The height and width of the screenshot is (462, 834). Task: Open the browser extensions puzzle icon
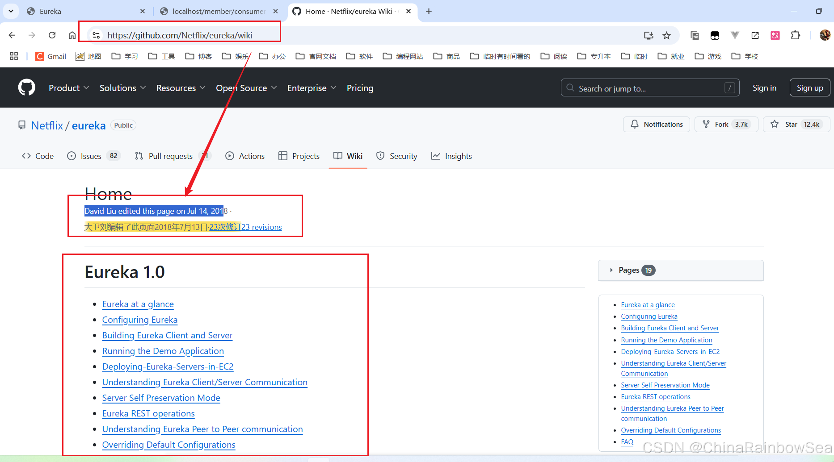[x=796, y=35]
